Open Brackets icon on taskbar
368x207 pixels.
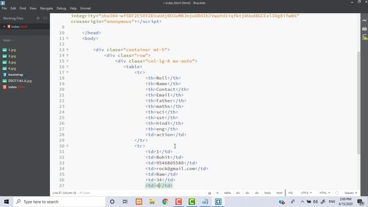click(218, 202)
